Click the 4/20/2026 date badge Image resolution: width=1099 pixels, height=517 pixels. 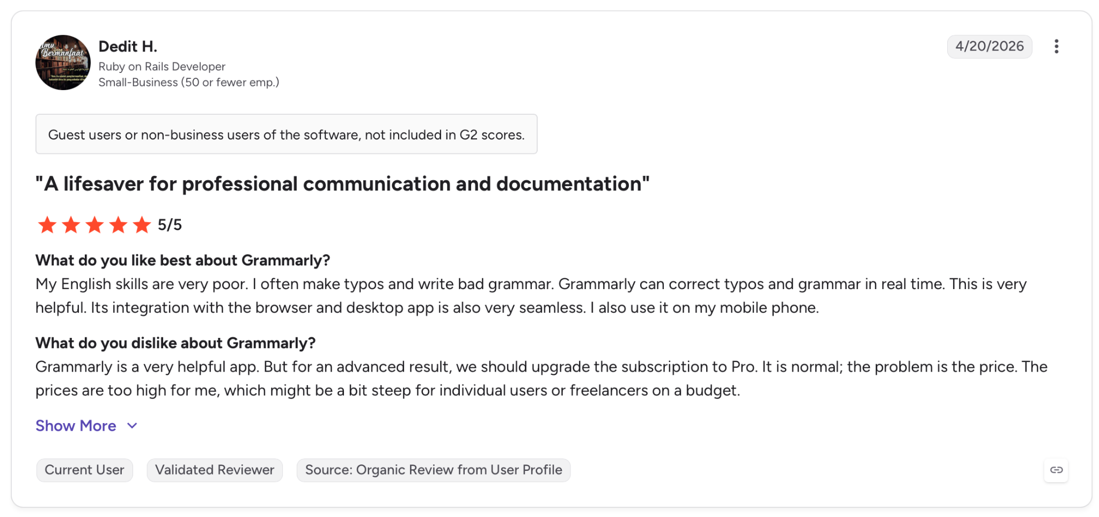[x=990, y=47]
